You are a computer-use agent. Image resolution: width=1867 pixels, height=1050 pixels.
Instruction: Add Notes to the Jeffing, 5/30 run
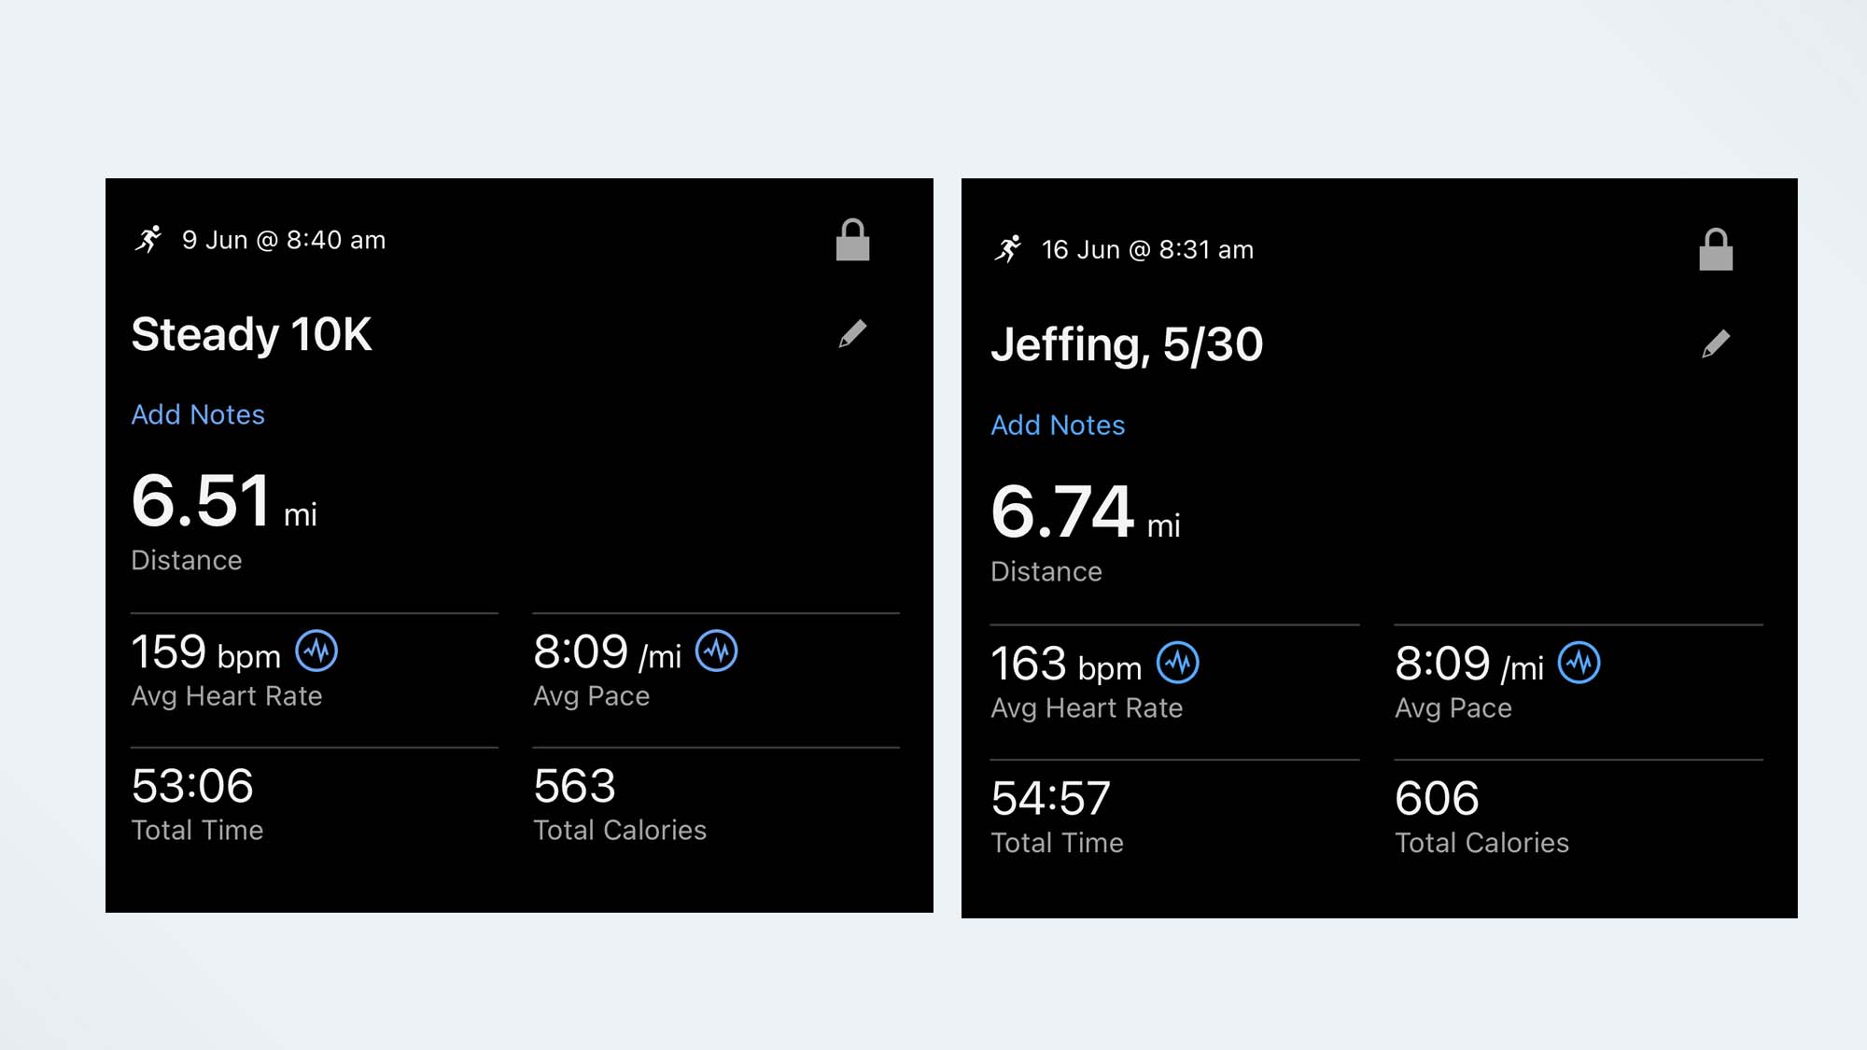pyautogui.click(x=1058, y=426)
